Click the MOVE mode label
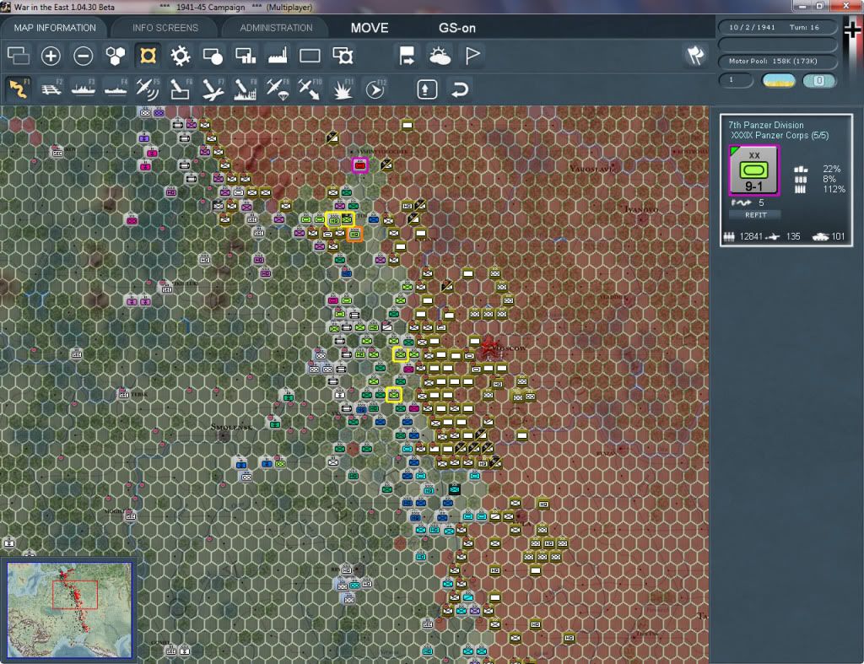 pyautogui.click(x=370, y=28)
